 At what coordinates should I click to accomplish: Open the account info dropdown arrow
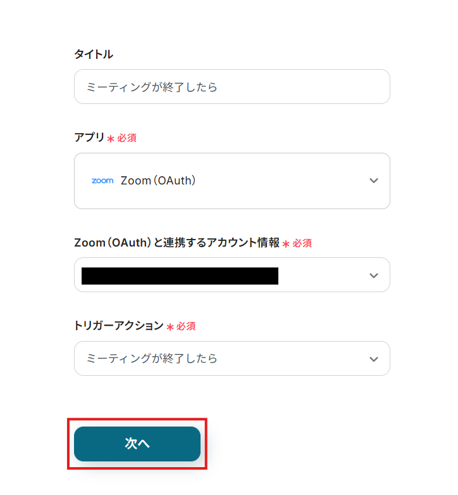pos(374,275)
